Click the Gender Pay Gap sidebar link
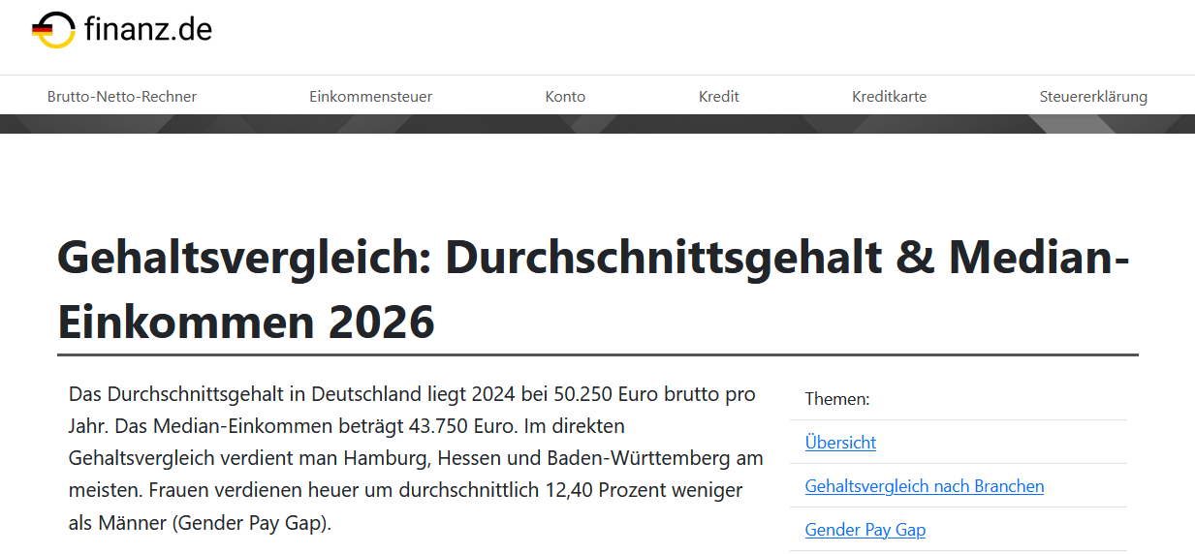 865,530
